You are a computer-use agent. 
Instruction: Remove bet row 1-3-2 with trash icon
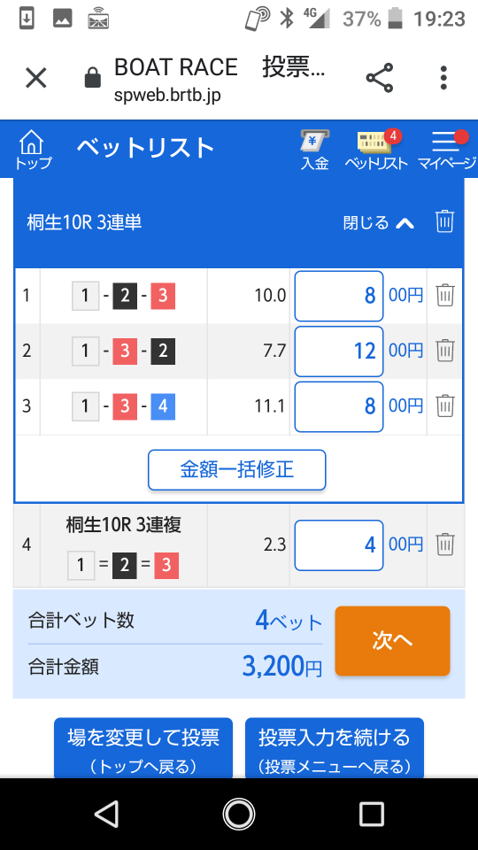point(445,352)
